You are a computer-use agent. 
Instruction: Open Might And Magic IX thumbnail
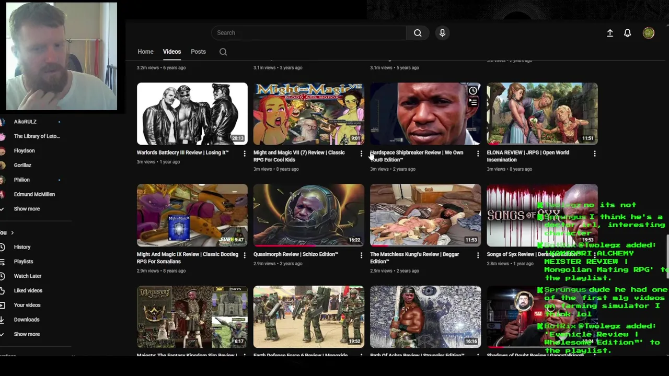[192, 215]
